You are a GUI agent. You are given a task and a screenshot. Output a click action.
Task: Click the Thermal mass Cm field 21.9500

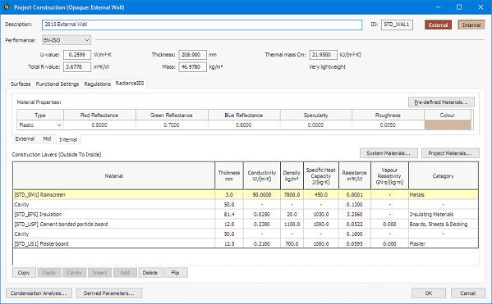[x=323, y=55]
